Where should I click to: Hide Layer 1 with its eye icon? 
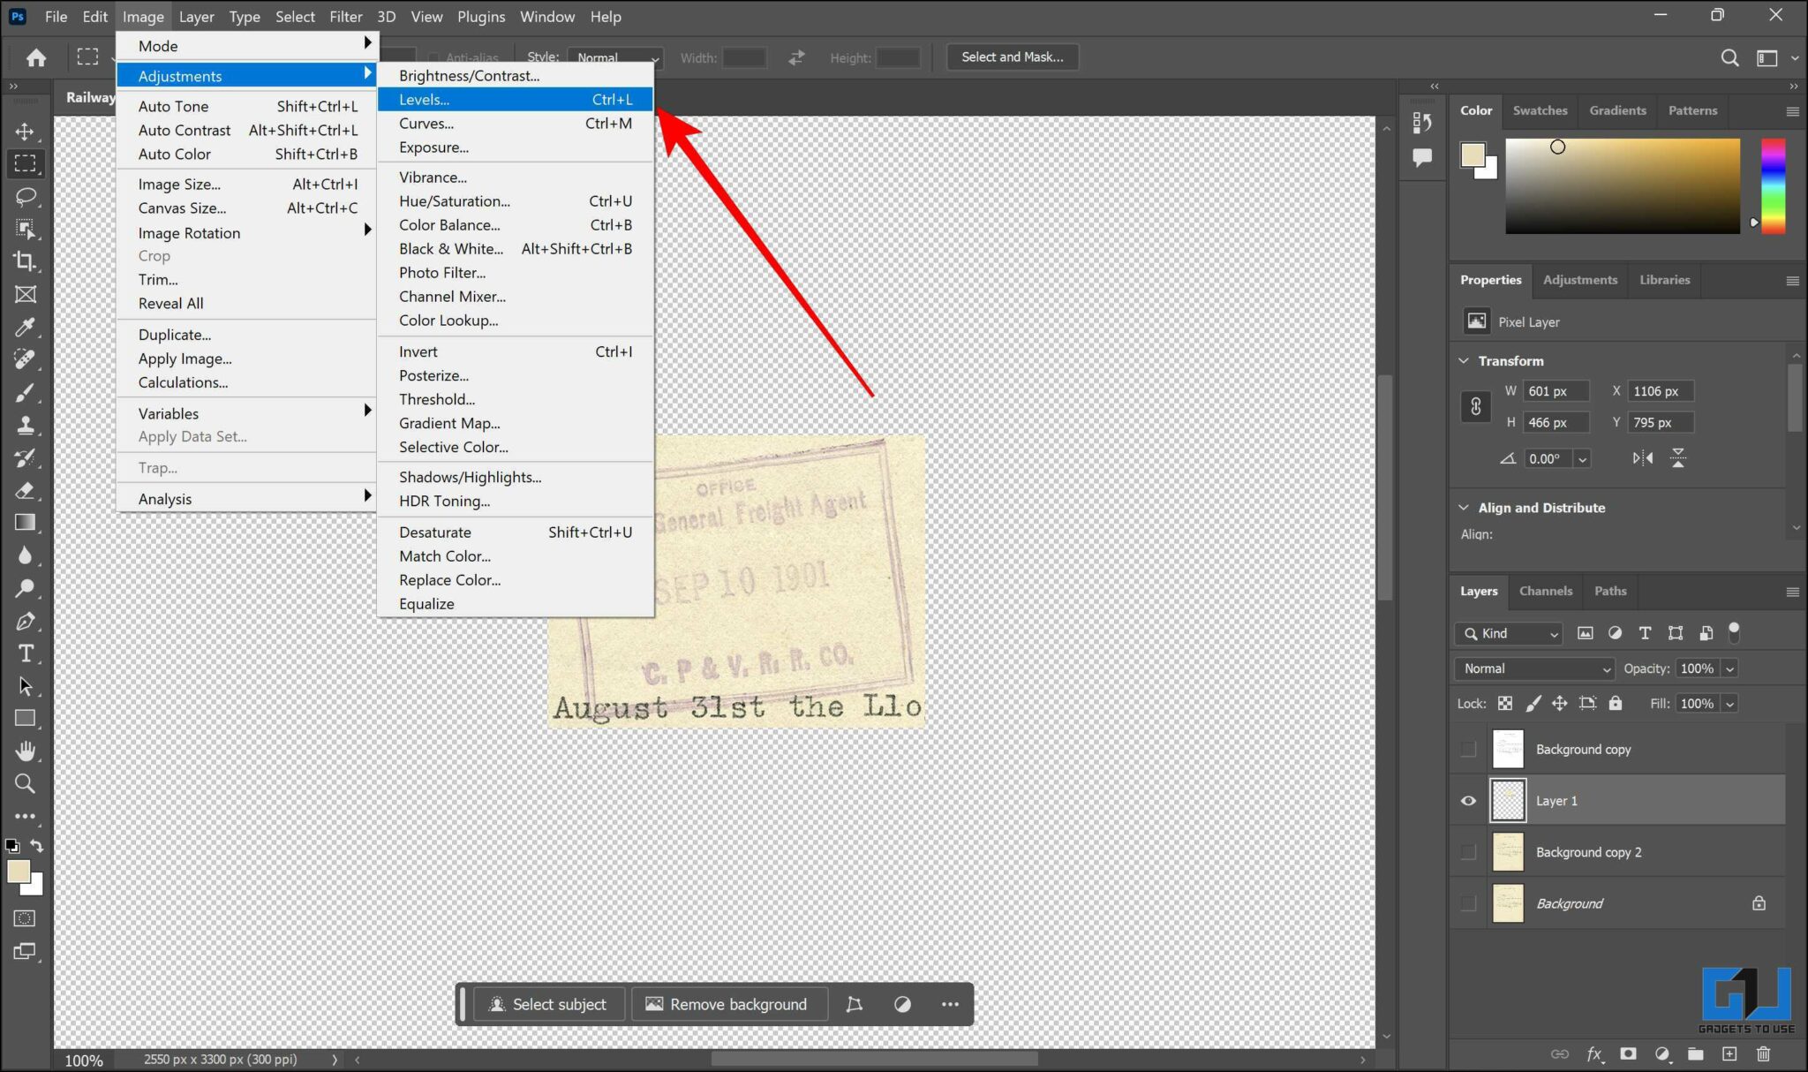(1468, 800)
